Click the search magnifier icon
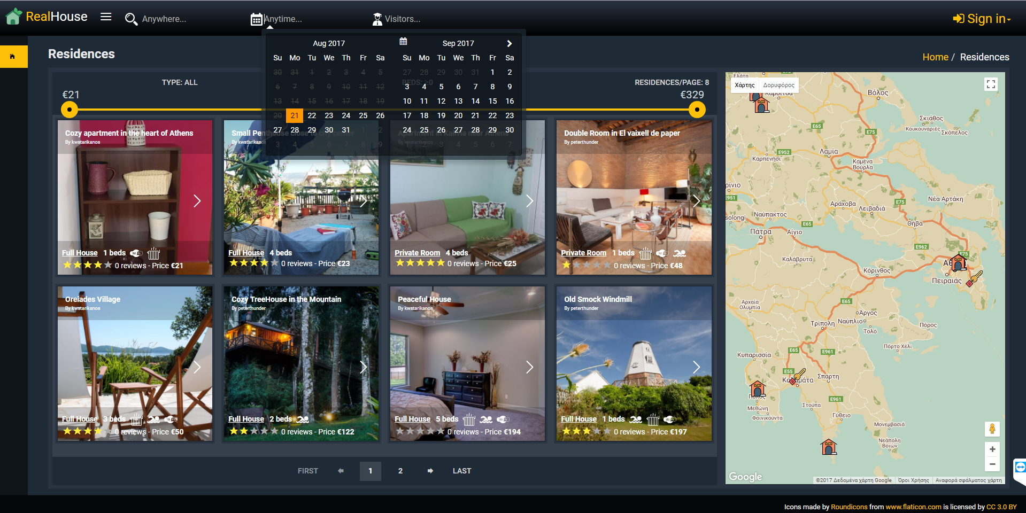Image resolution: width=1026 pixels, height=513 pixels. 131,19
